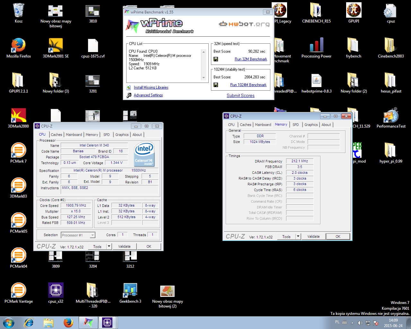Open hexus_pifast folder

tap(391, 83)
